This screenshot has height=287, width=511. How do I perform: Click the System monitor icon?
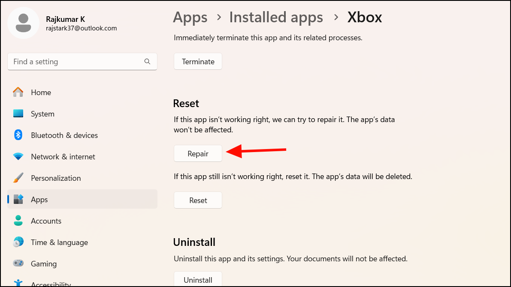pyautogui.click(x=18, y=114)
